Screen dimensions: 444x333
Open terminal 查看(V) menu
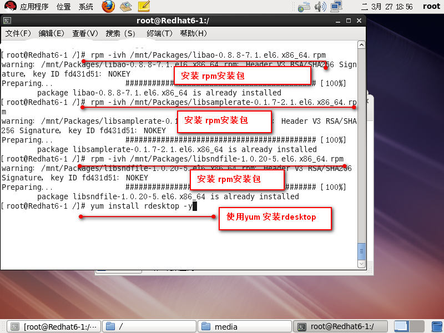[x=85, y=33]
